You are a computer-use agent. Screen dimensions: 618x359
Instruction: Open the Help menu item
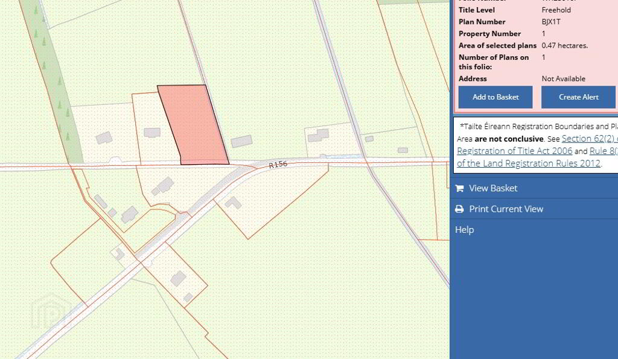coord(464,230)
